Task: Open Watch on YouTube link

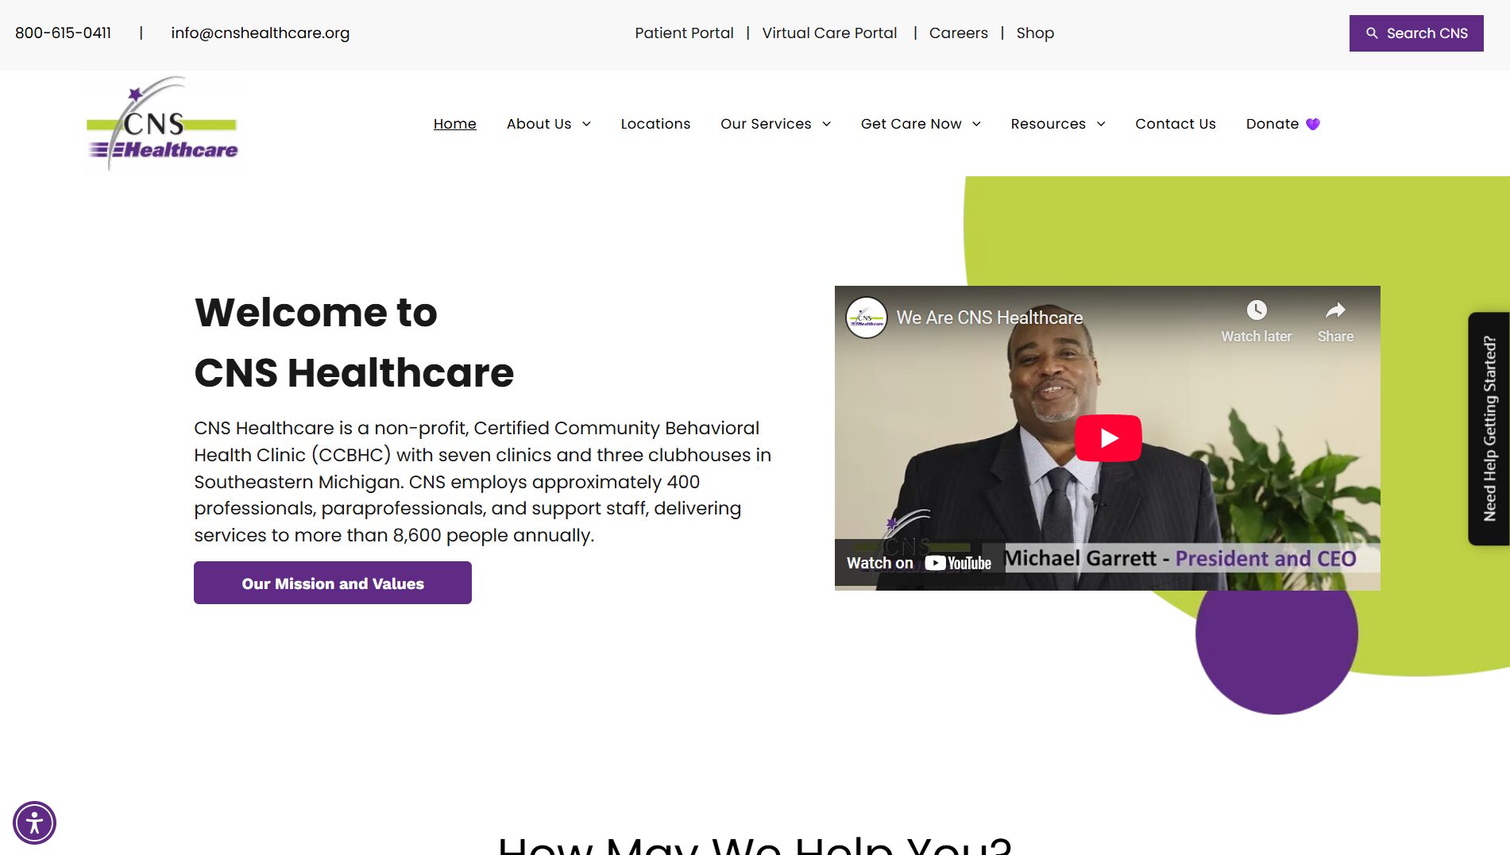Action: [x=919, y=563]
